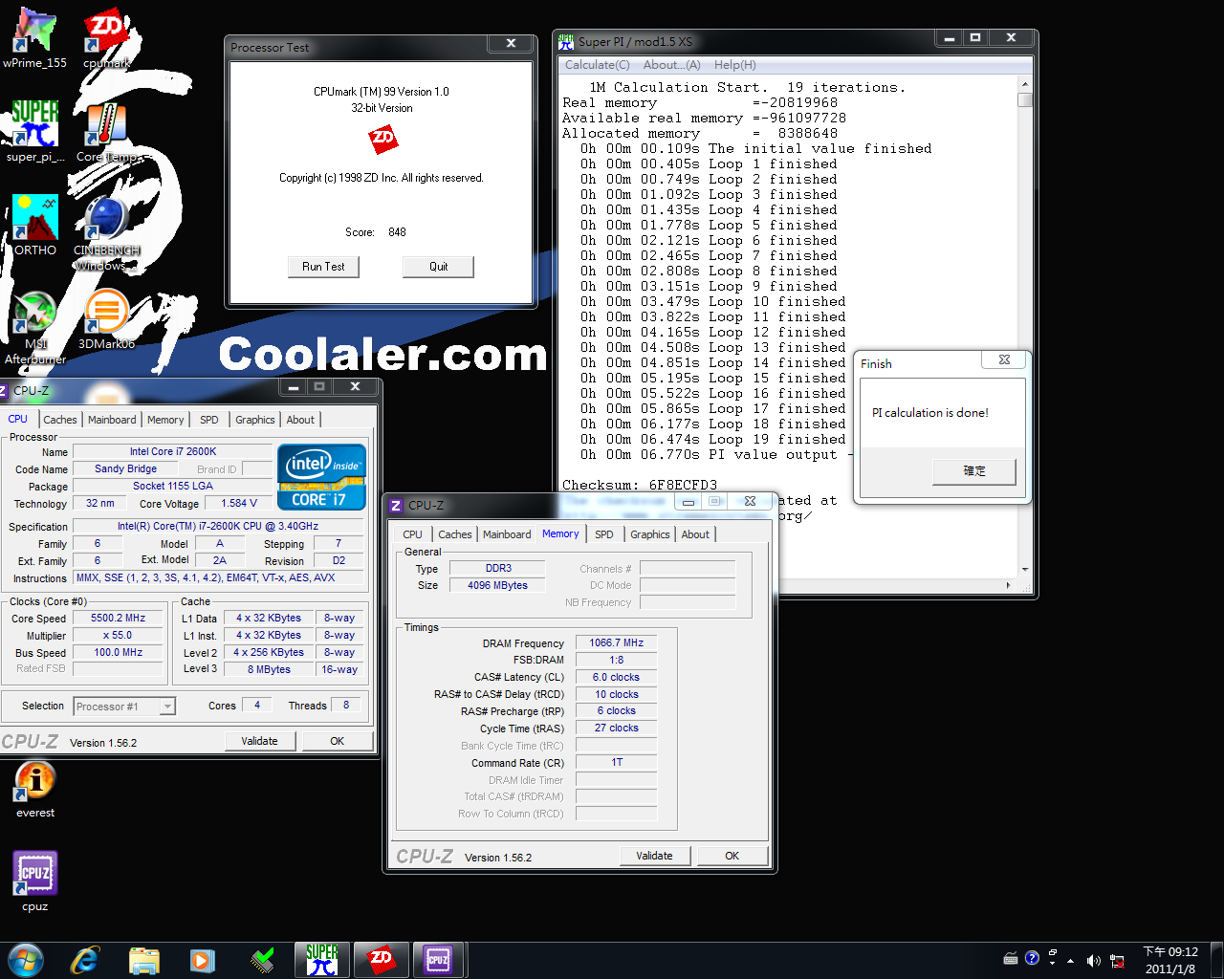Click Super PI horizontal scrollbar right arrow
The width and height of the screenshot is (1224, 979).
pyautogui.click(x=1009, y=585)
